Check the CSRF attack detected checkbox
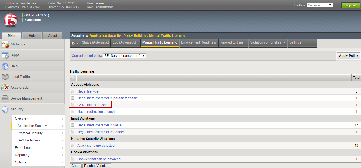Screen dimensions: 361x168 [x=73, y=105]
